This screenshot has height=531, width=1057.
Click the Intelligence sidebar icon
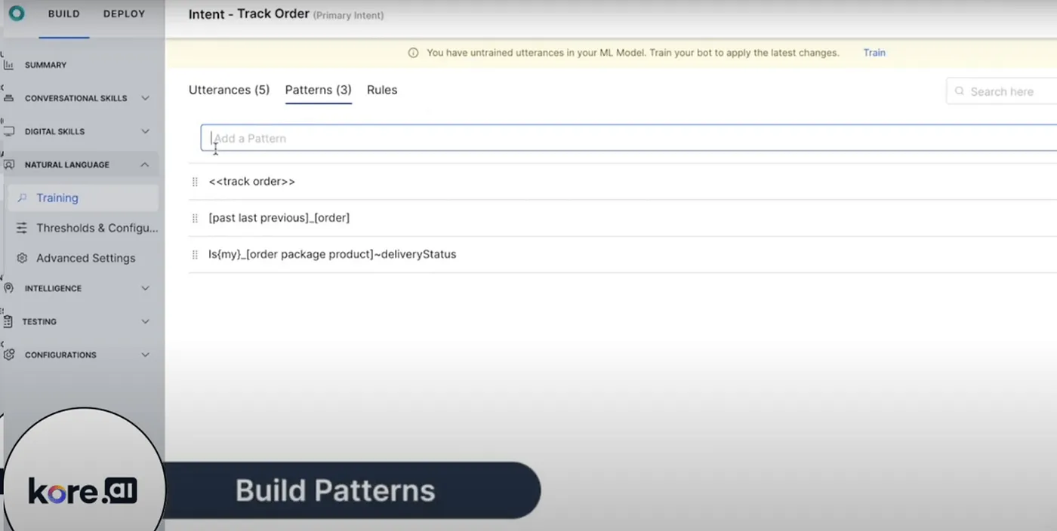tap(8, 288)
